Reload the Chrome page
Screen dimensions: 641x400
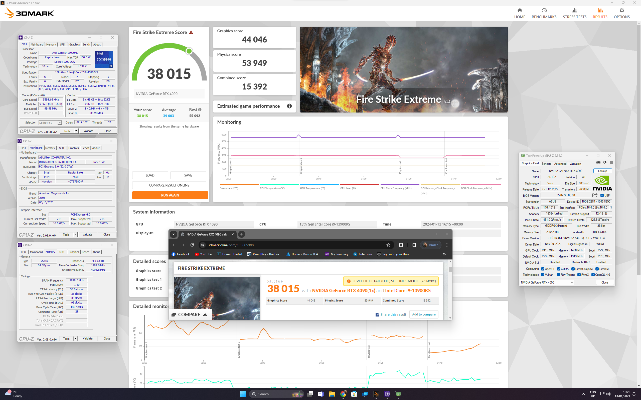[x=192, y=245]
